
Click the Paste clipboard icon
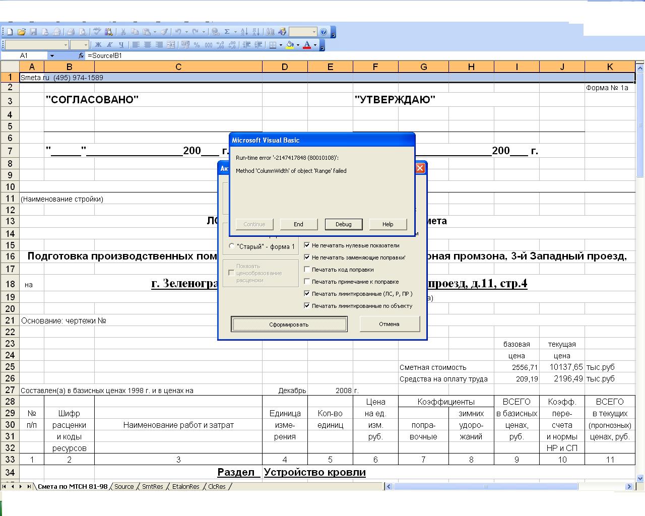pos(146,32)
